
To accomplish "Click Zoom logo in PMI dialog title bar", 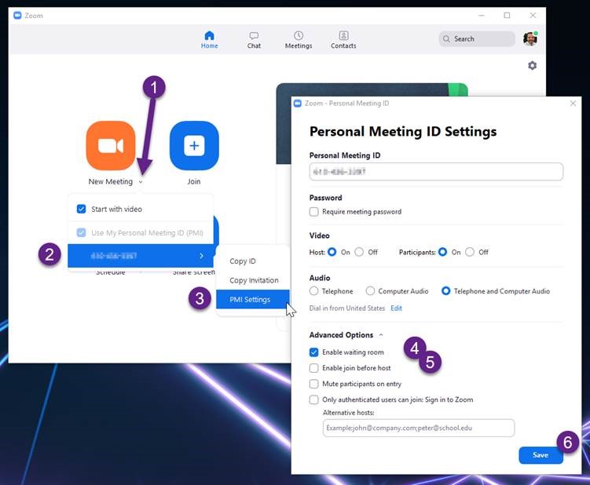I will 298,104.
